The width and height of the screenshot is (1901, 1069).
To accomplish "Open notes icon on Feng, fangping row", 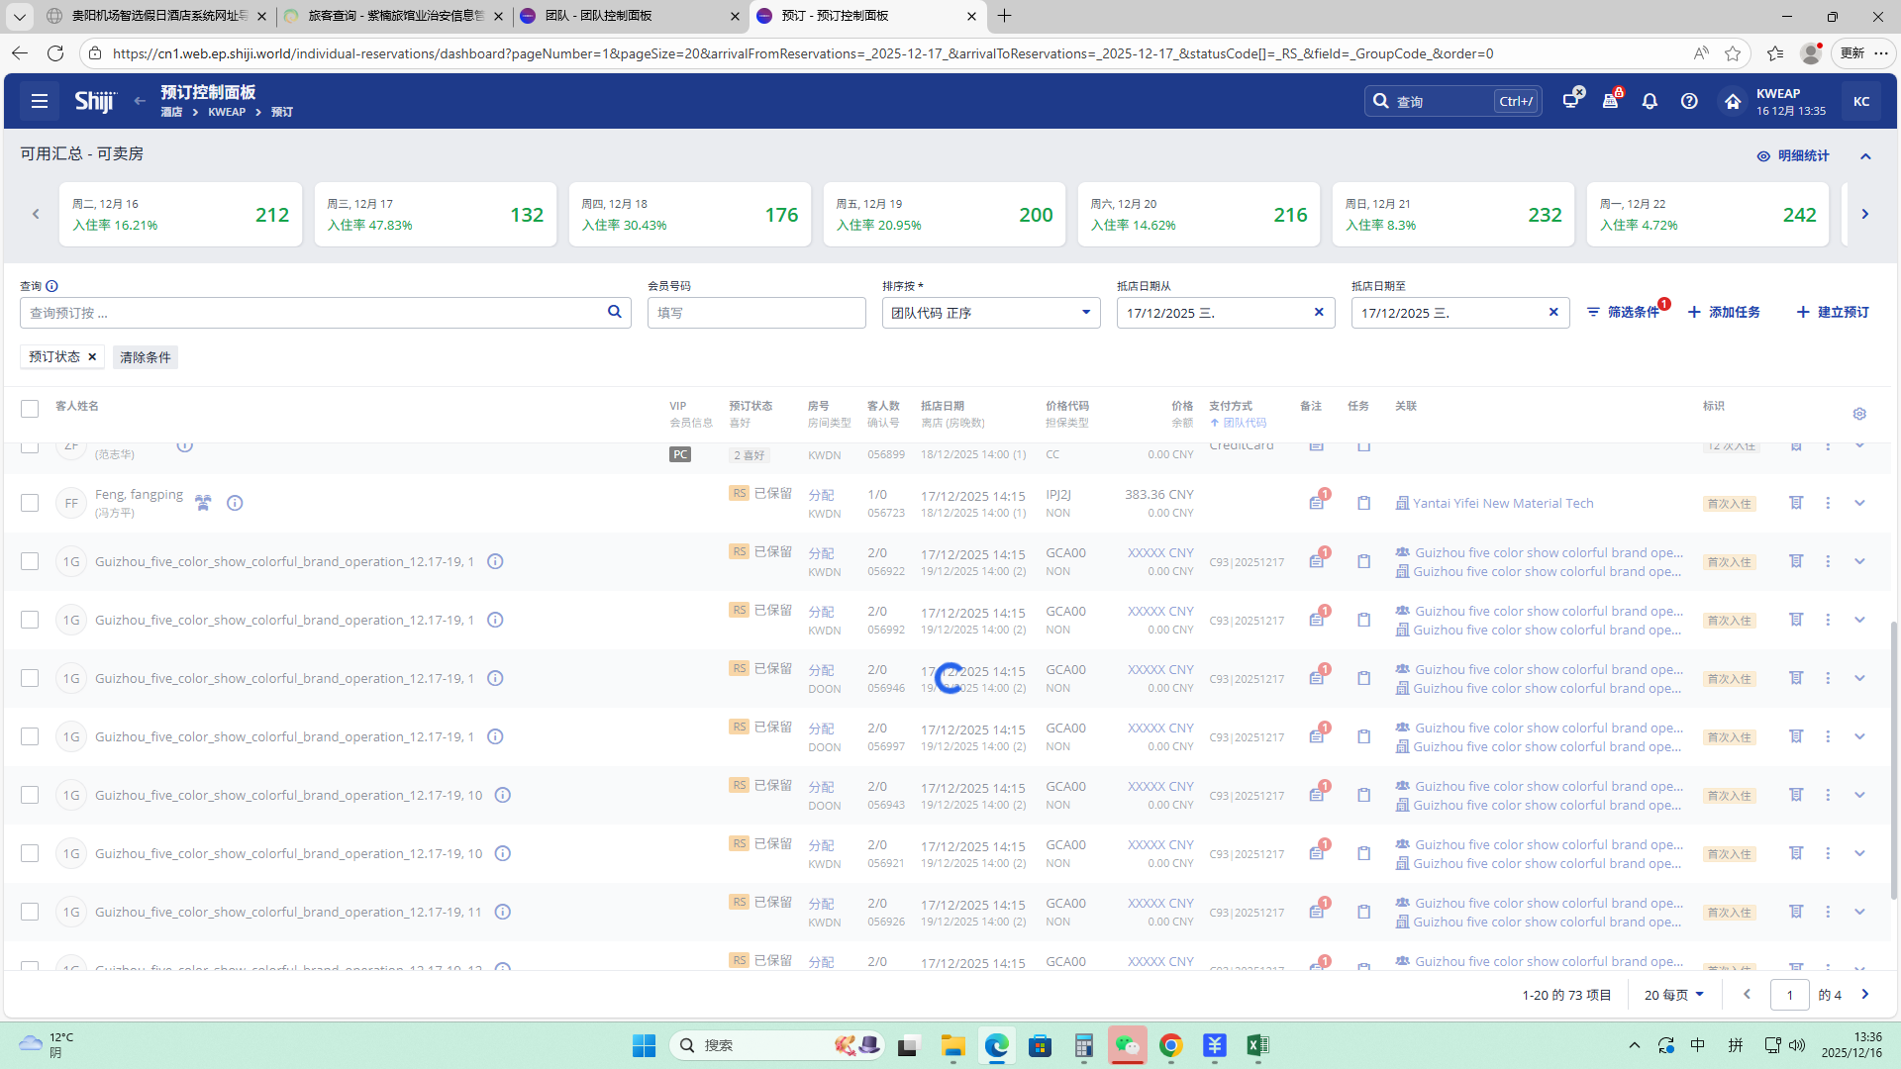I will [1316, 503].
